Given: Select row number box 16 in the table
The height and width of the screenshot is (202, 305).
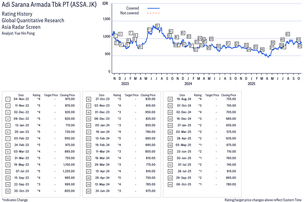Looking at the screenshot, I should coord(88,99).
